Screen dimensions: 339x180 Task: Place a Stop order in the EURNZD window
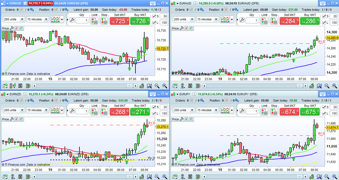point(104,111)
